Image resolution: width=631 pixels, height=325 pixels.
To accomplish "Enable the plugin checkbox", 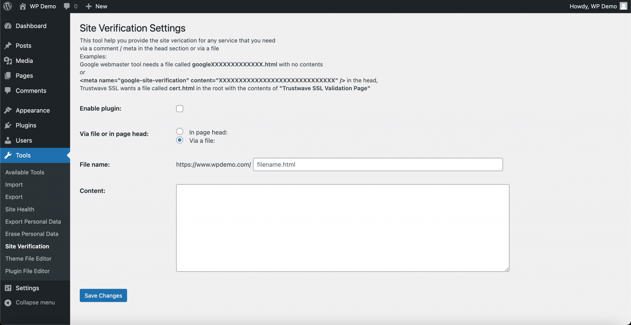I will 179,108.
